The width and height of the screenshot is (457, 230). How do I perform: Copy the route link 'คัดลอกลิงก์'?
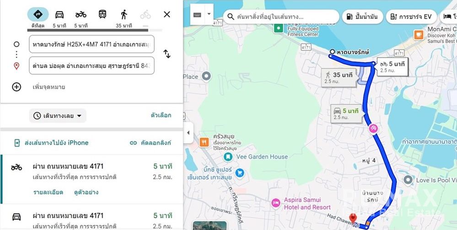[151, 143]
